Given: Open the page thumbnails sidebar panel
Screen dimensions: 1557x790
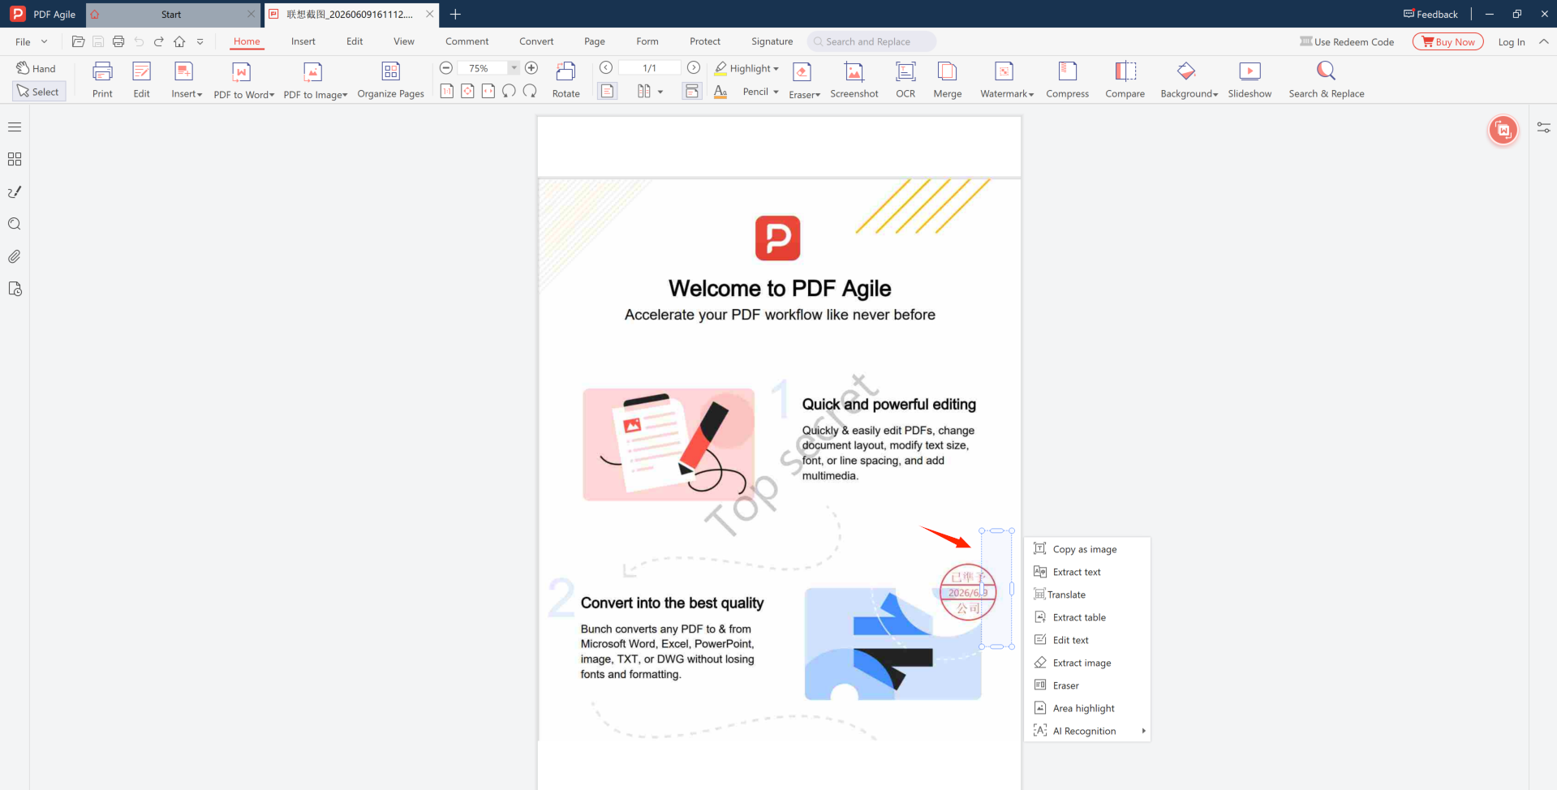Looking at the screenshot, I should 15,159.
